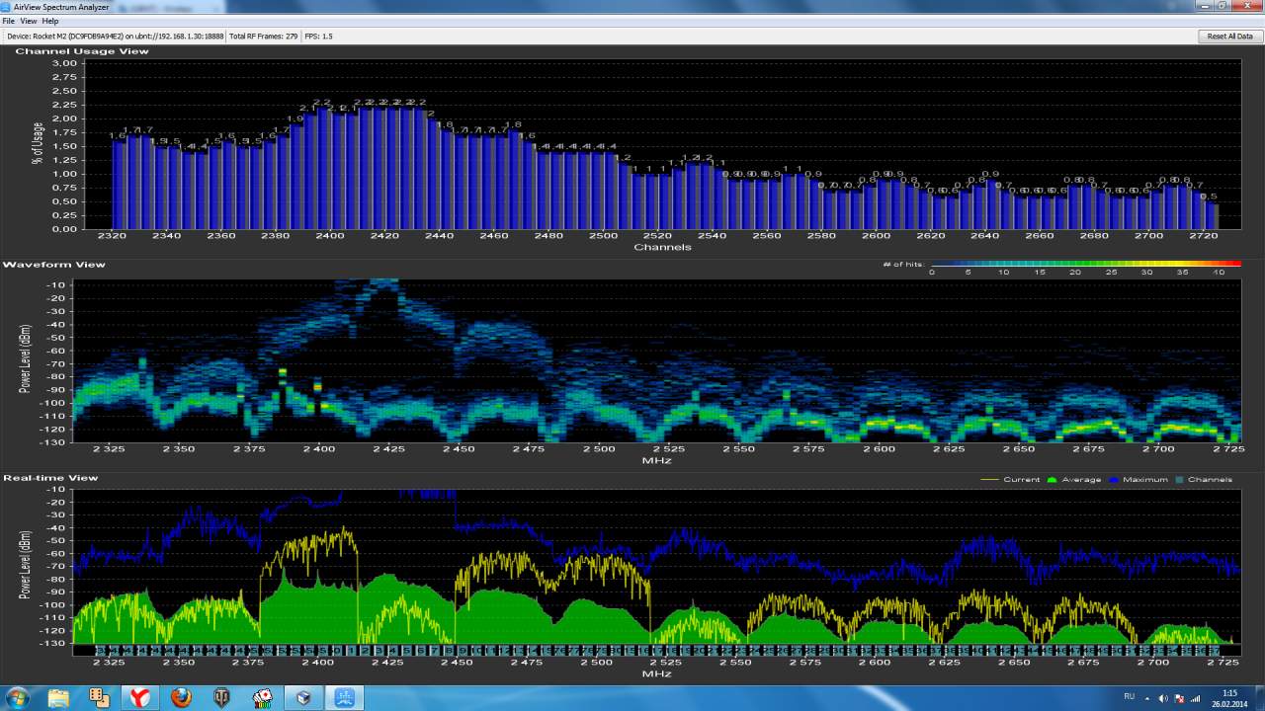
Task: Open the Help menu
Action: point(50,21)
